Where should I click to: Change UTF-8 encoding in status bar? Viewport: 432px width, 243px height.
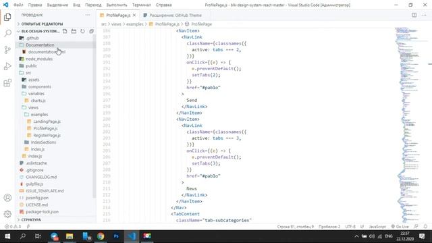(x=350, y=227)
